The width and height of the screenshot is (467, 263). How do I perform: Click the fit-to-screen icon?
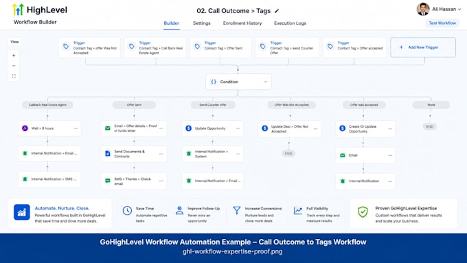(14, 76)
